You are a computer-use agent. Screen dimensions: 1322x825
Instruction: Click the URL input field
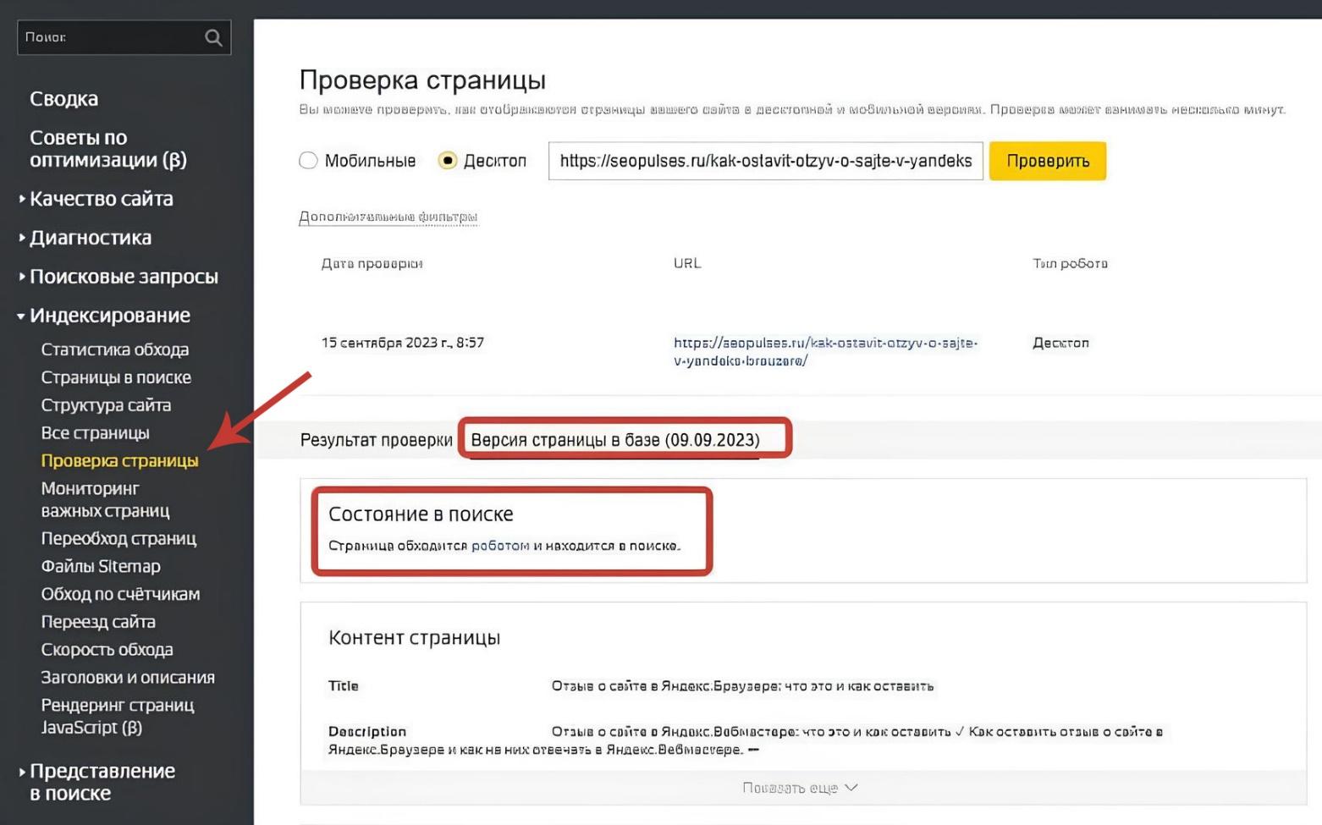pyautogui.click(x=765, y=161)
